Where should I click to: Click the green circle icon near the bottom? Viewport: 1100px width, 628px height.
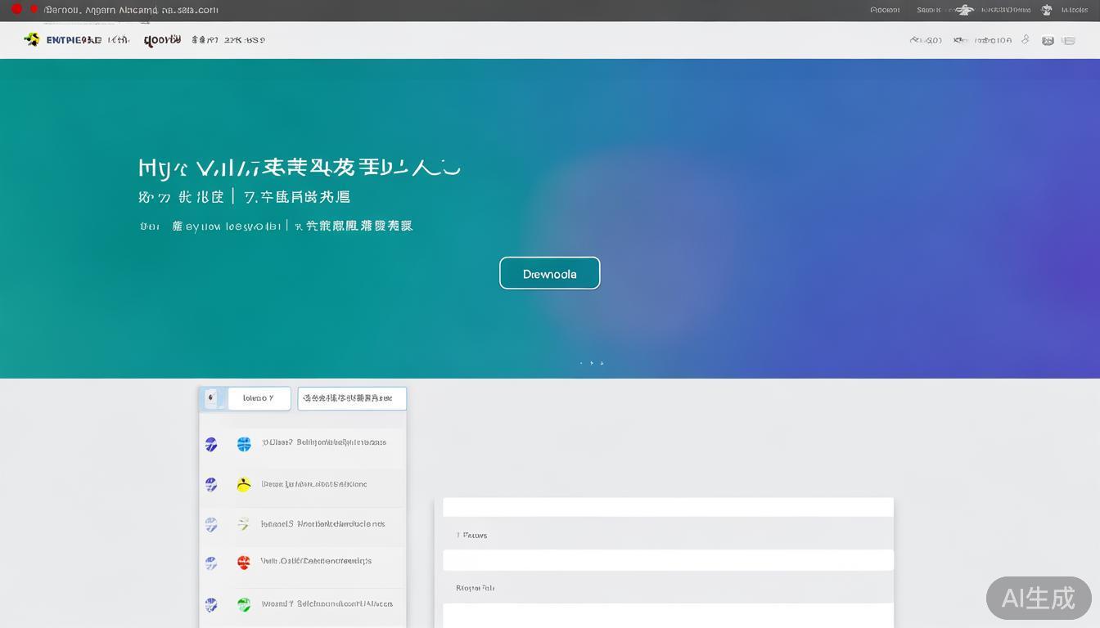[243, 604]
